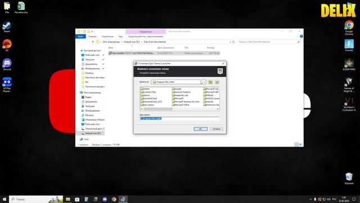The height and width of the screenshot is (203, 360).
Task: Open the Application Tools ribbon tab
Action: click(x=146, y=36)
